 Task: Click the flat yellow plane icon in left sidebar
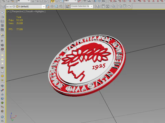2,55
